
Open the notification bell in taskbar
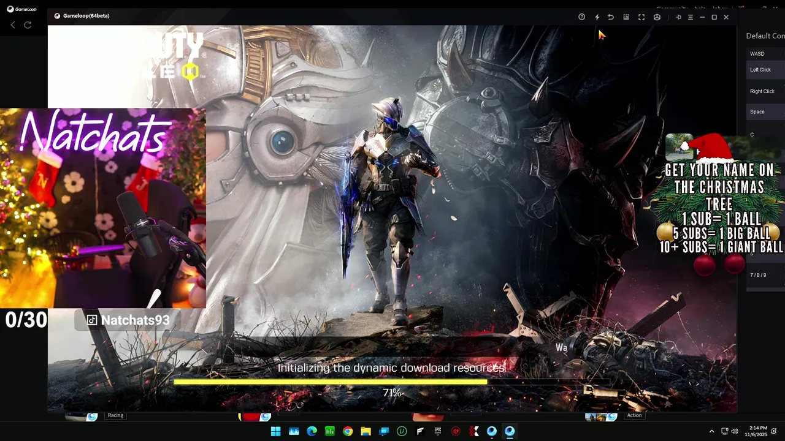pyautogui.click(x=774, y=431)
